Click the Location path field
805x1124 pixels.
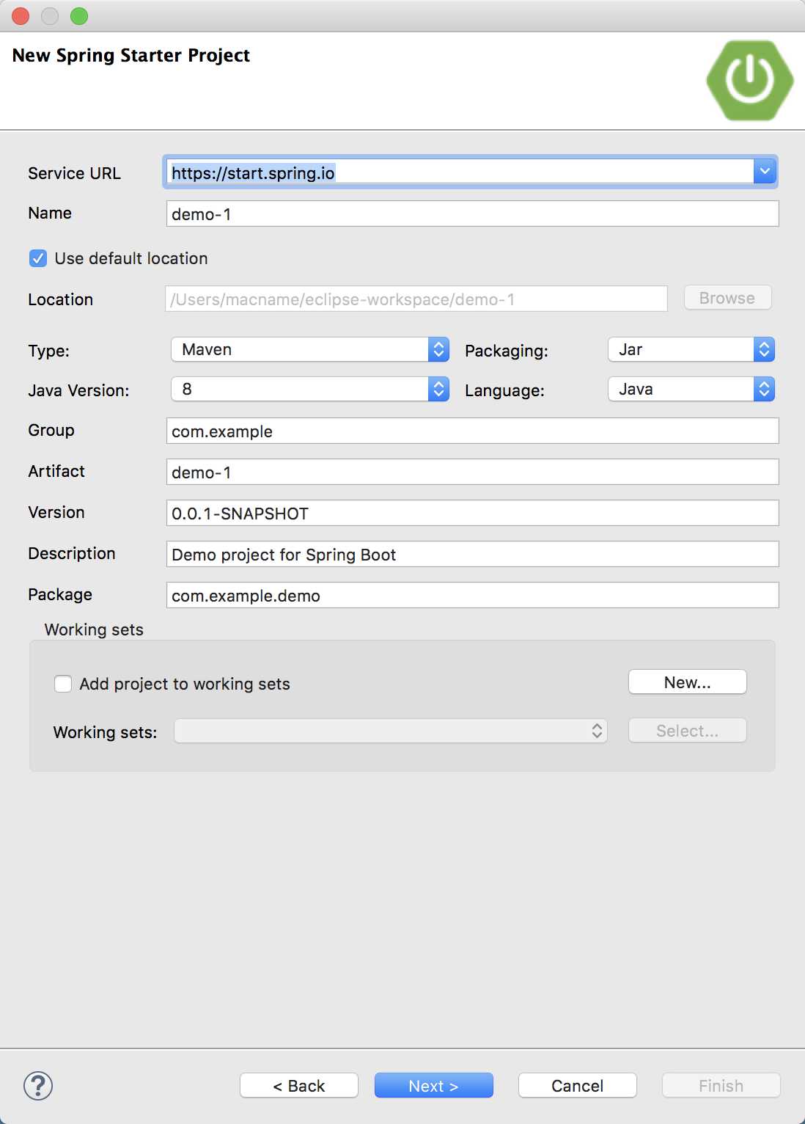[416, 299]
